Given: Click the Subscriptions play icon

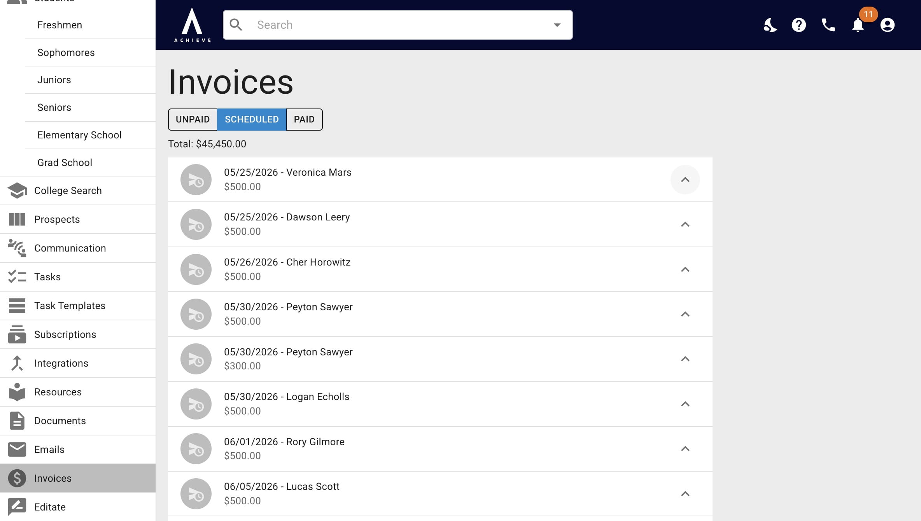Looking at the screenshot, I should tap(17, 334).
